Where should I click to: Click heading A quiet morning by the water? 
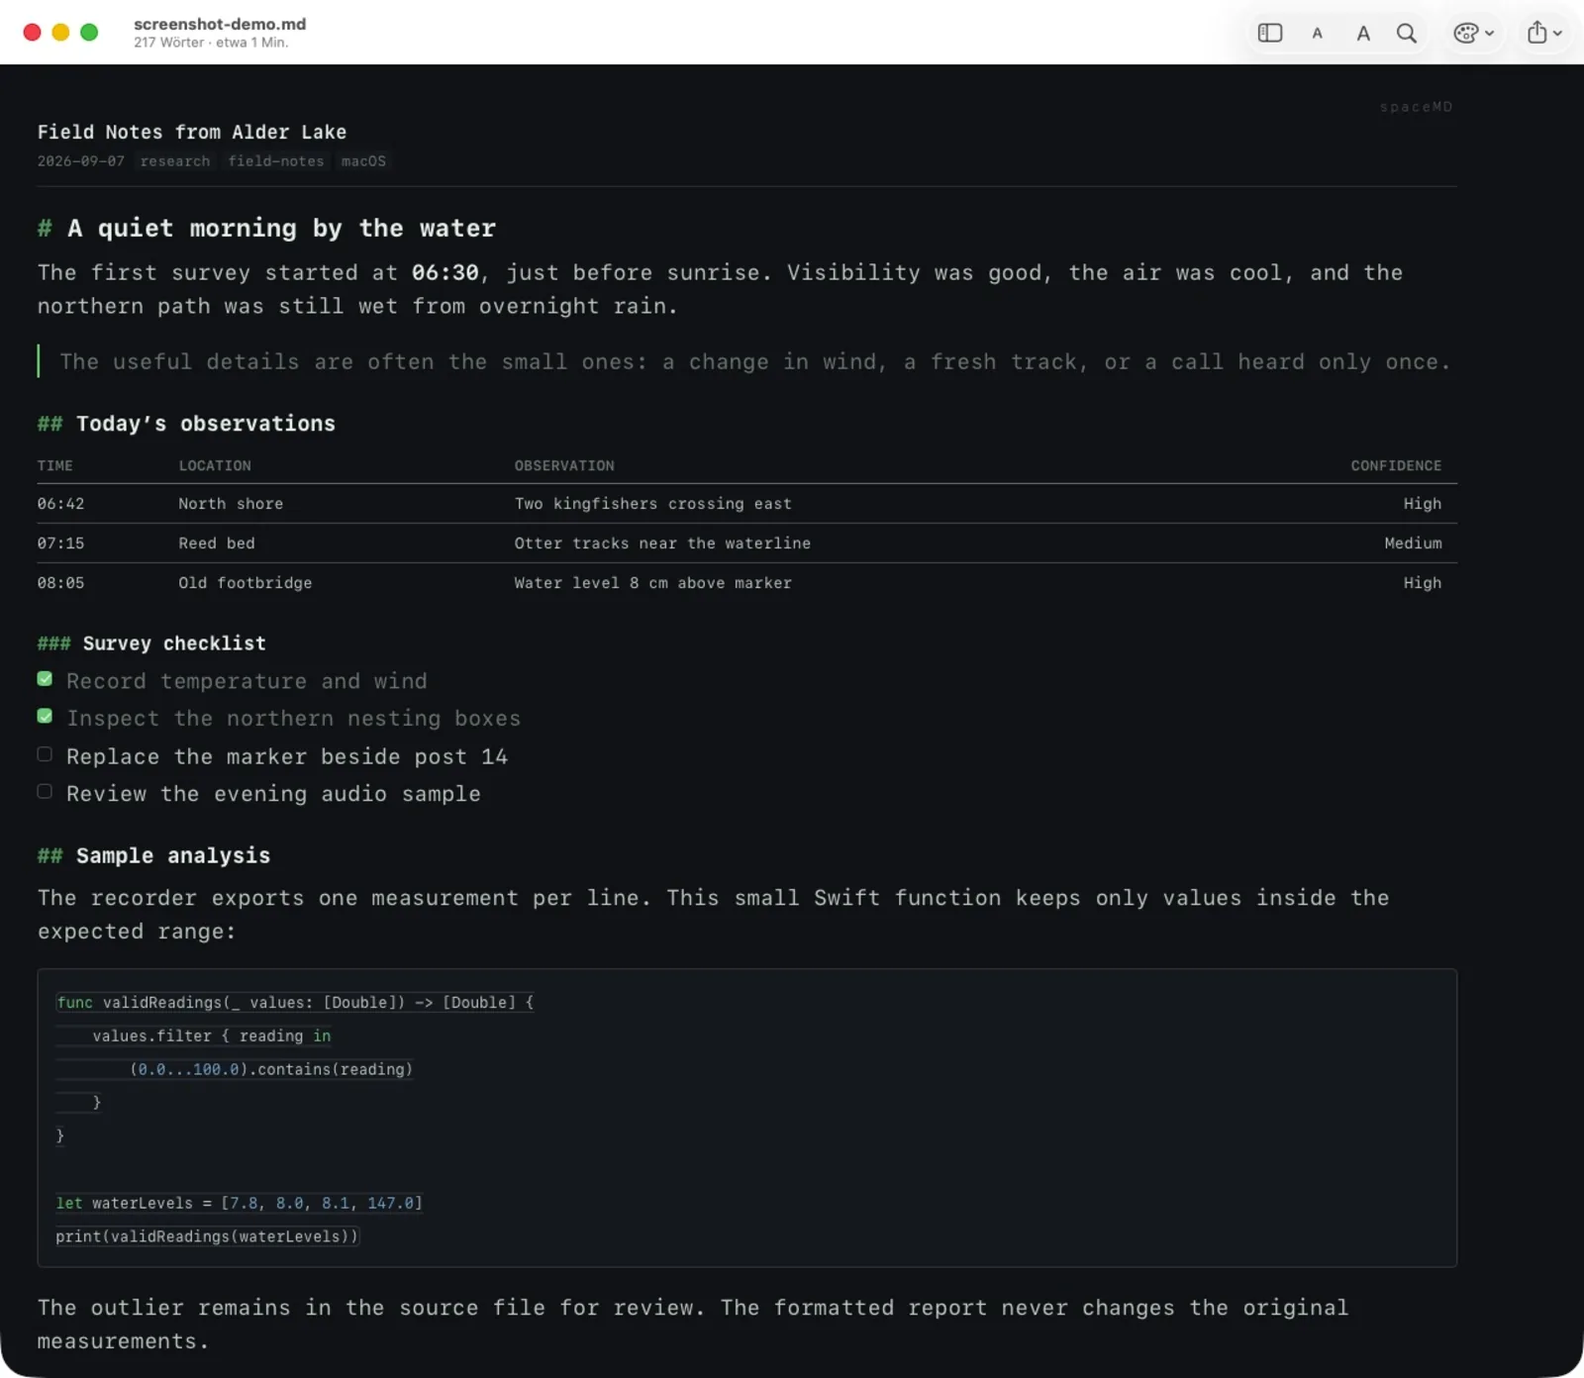tap(281, 229)
